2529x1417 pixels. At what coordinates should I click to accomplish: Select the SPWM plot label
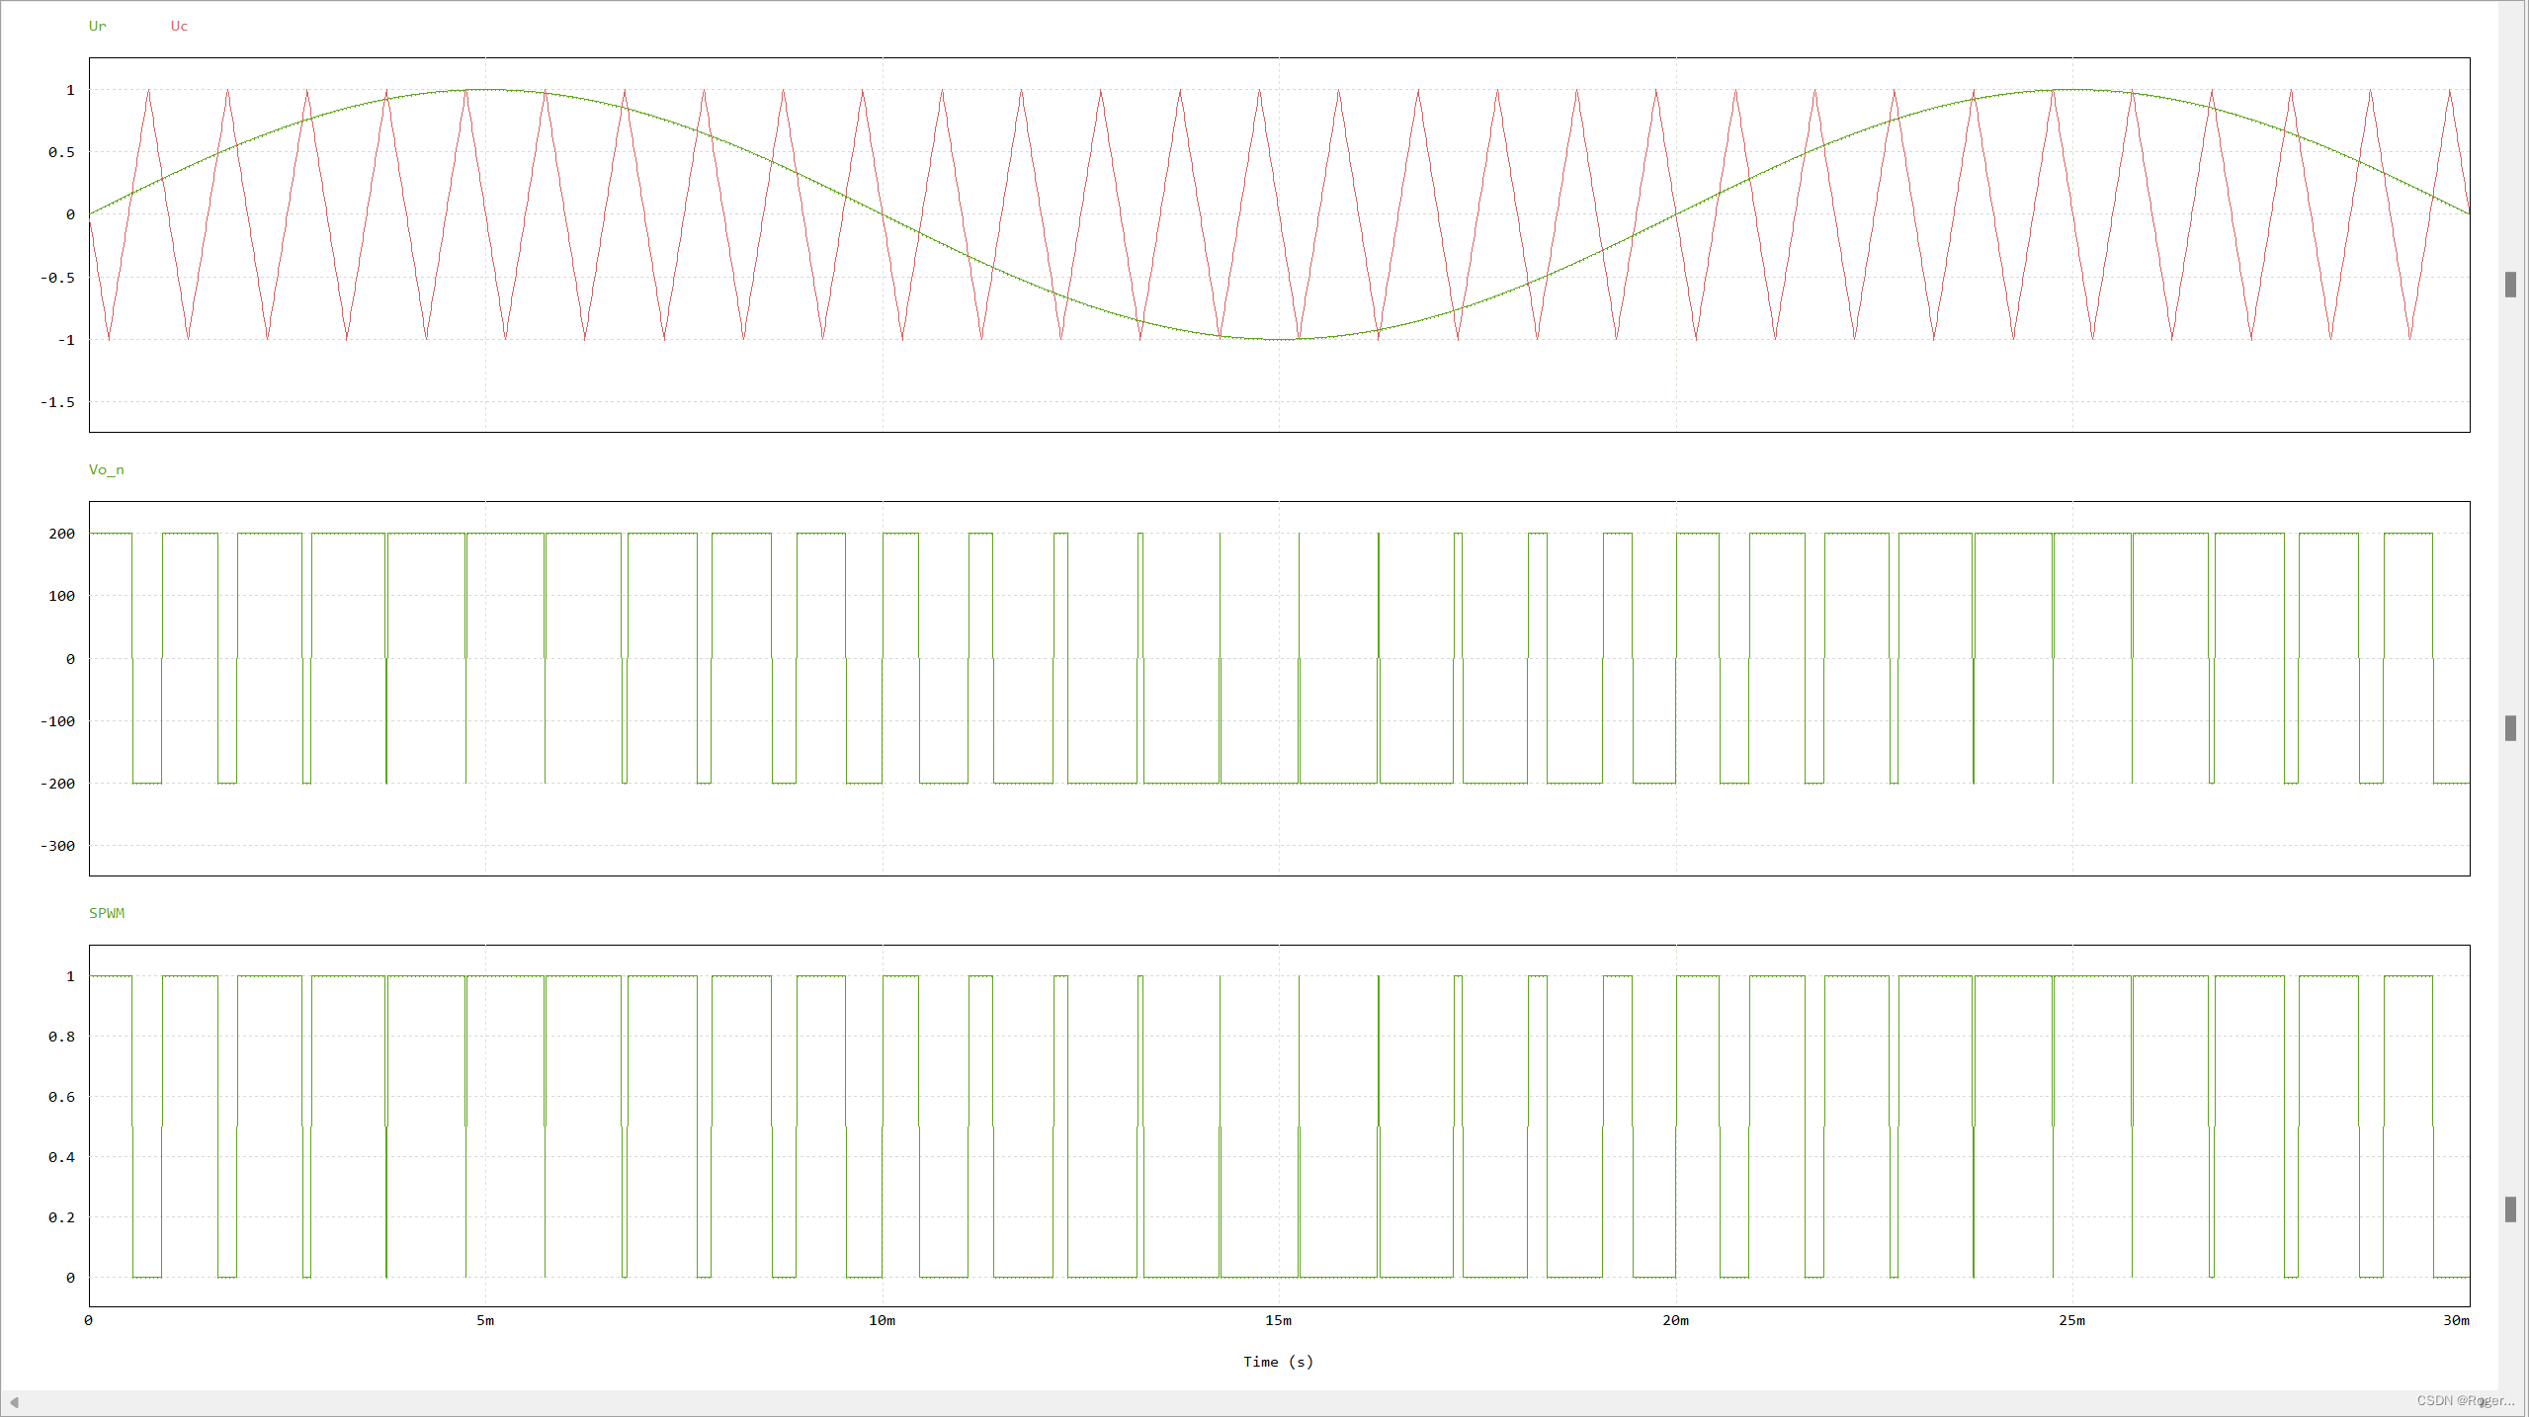coord(107,913)
